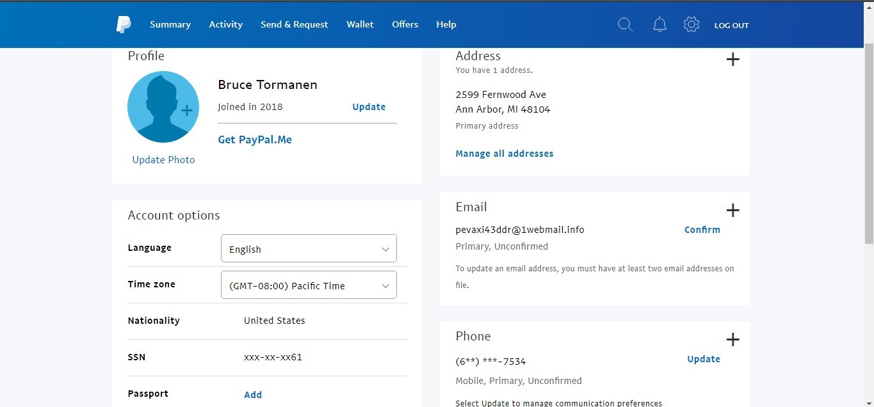
Task: Expand the Language dropdown
Action: 309,249
